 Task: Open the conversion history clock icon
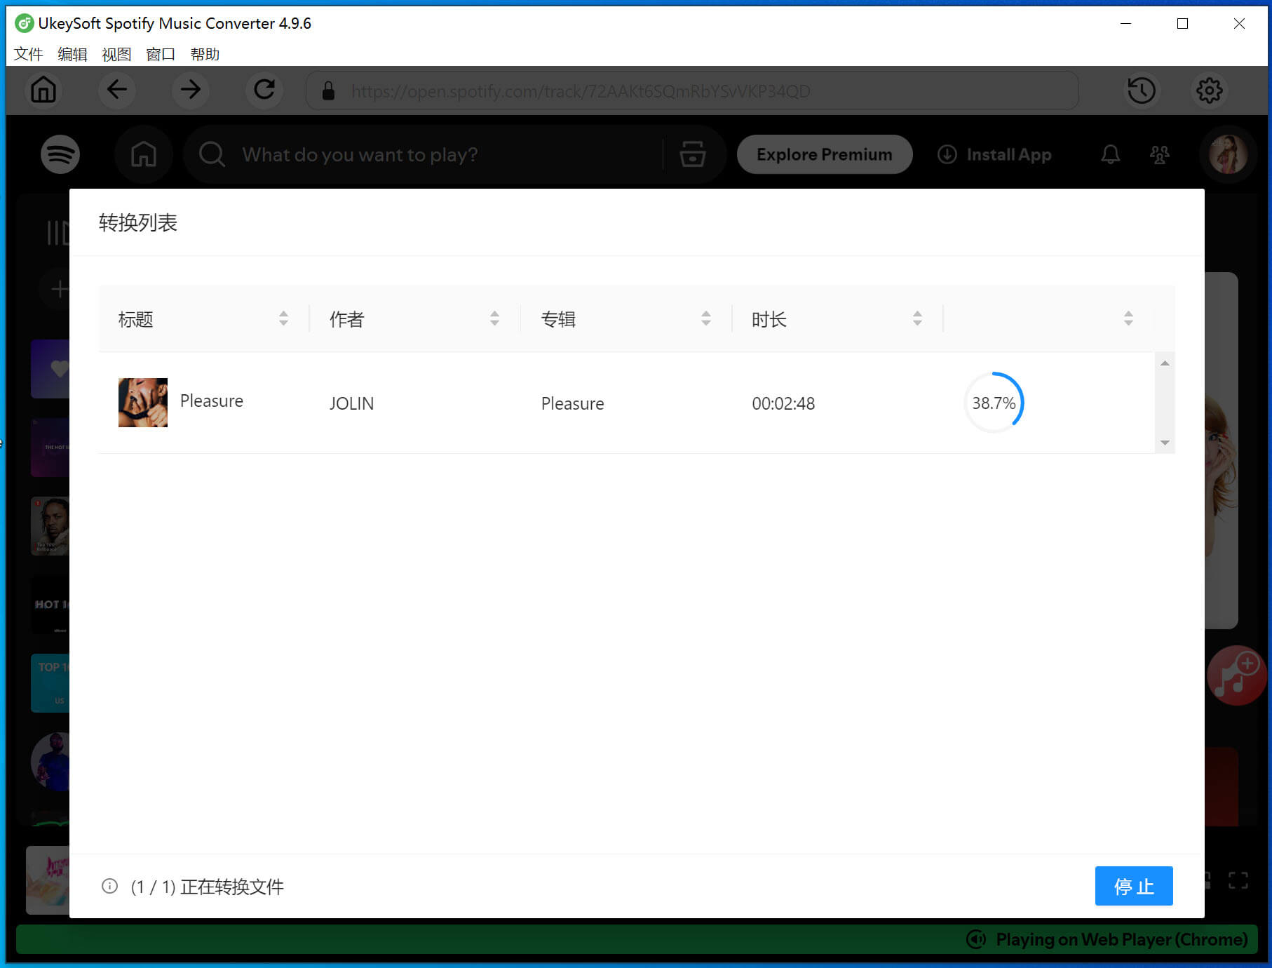pyautogui.click(x=1141, y=90)
